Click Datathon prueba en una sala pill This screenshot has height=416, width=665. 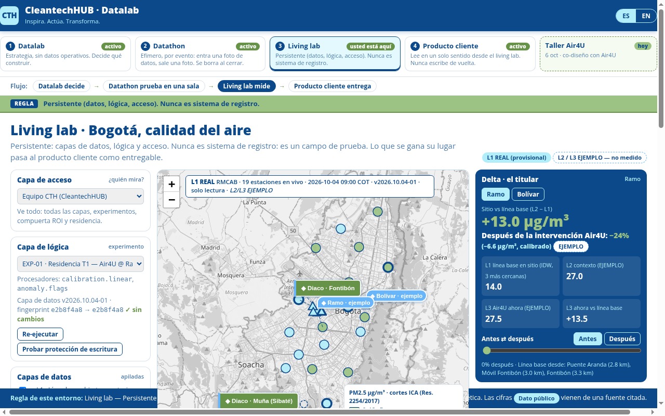click(x=154, y=86)
